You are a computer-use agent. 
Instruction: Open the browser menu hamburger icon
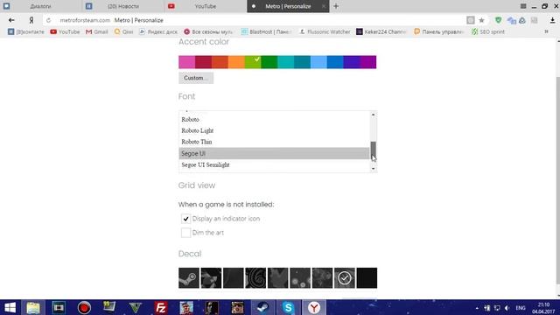pyautogui.click(x=523, y=6)
